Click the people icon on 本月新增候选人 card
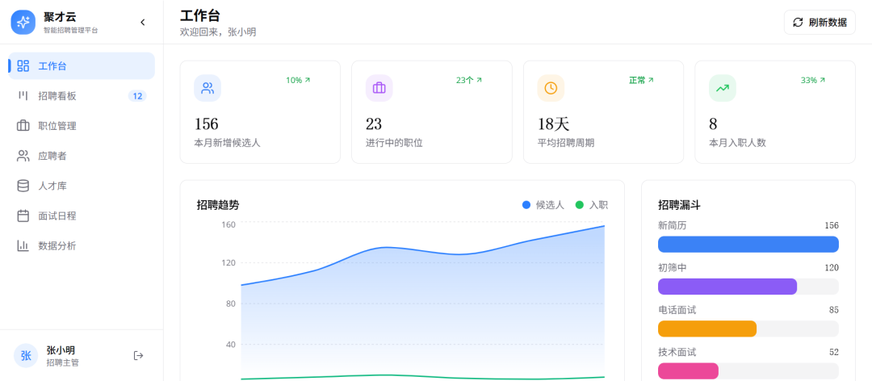 coord(208,88)
